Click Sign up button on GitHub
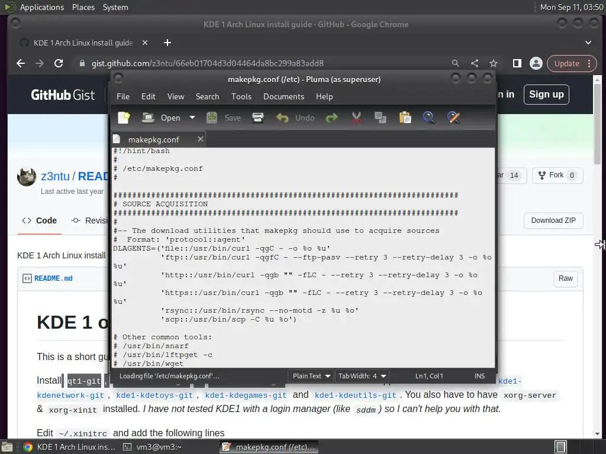This screenshot has width=606, height=454. (546, 95)
